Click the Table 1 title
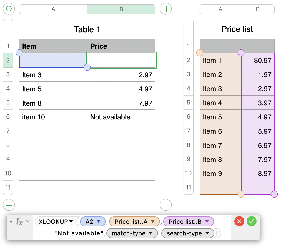 (x=87, y=29)
